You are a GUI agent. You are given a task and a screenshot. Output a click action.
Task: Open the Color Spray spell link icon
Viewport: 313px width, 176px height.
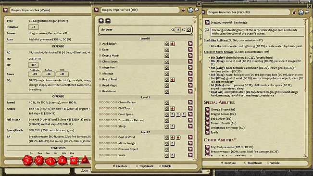(190, 114)
